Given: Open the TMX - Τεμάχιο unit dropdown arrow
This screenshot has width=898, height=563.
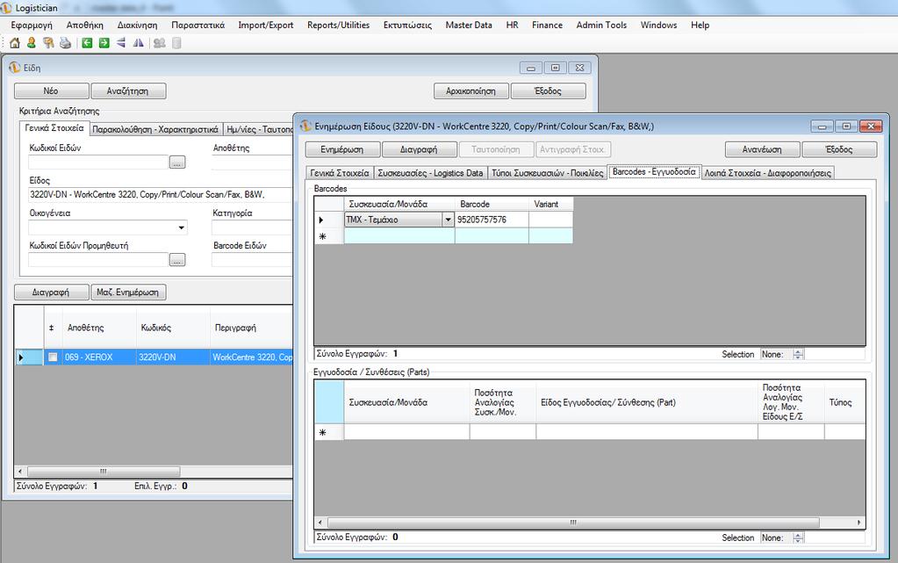Looking at the screenshot, I should [x=448, y=220].
